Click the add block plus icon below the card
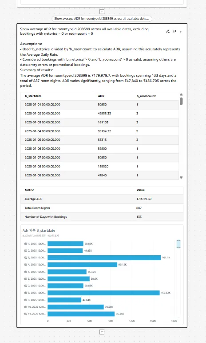This screenshot has height=343, width=206. pyautogui.click(x=102, y=332)
